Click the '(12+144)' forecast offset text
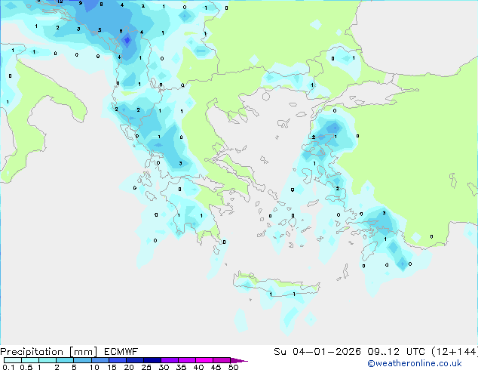478x370 pixels. pyautogui.click(x=455, y=352)
